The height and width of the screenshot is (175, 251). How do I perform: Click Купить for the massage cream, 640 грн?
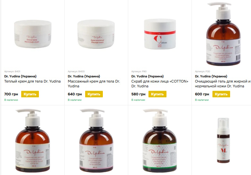coord(94,94)
